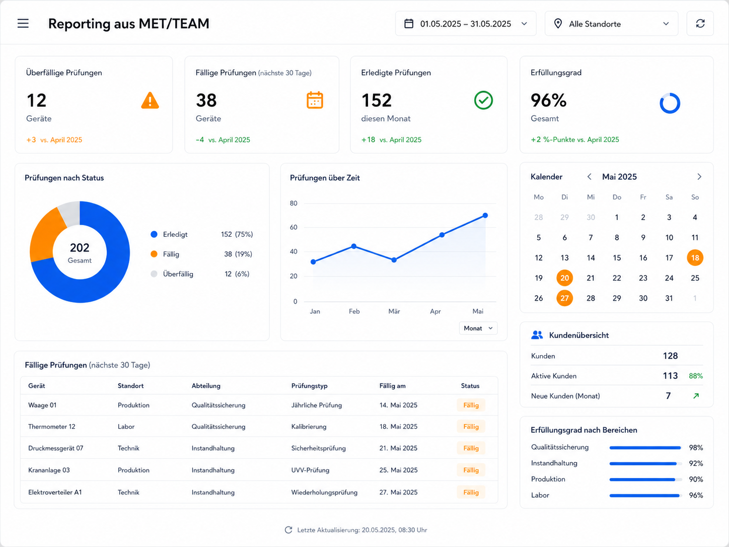Image resolution: width=729 pixels, height=547 pixels.
Task: Click the Aktive Kunden value 113
Action: 670,376
